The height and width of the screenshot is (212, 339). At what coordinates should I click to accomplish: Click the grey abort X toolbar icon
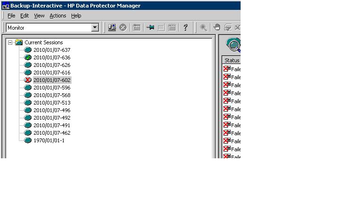point(123,27)
